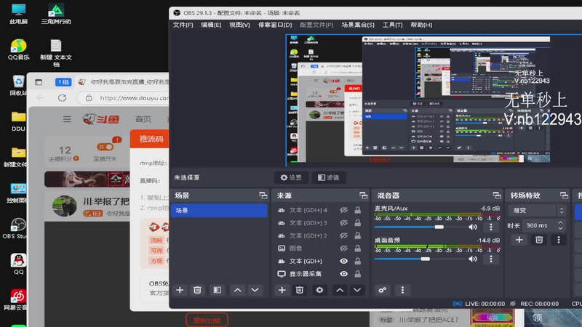
Task: Move scene down with 场景 panel down arrow
Action: 255,290
